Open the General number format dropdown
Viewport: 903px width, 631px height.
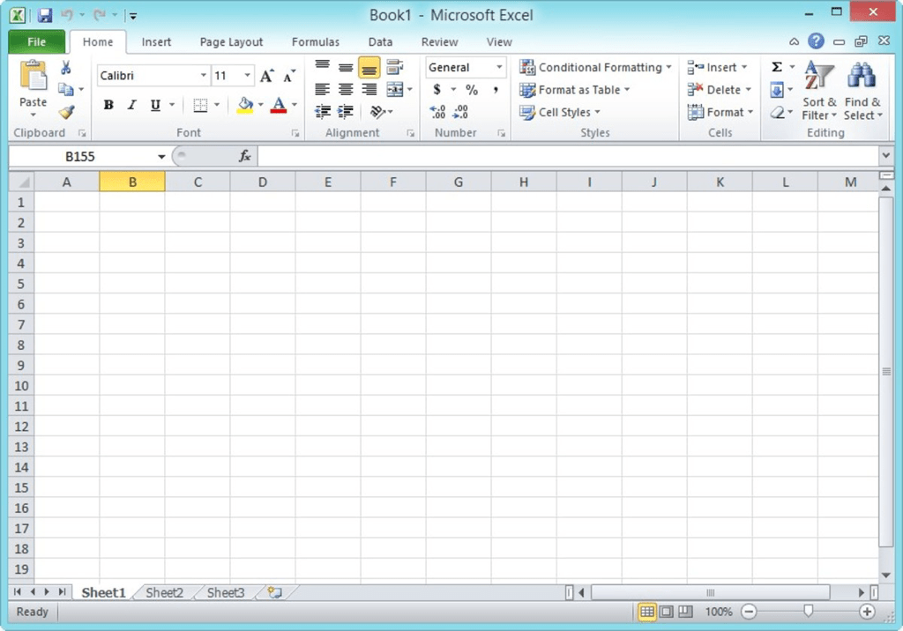(499, 67)
